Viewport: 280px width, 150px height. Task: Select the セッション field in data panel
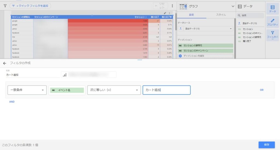(248, 29)
